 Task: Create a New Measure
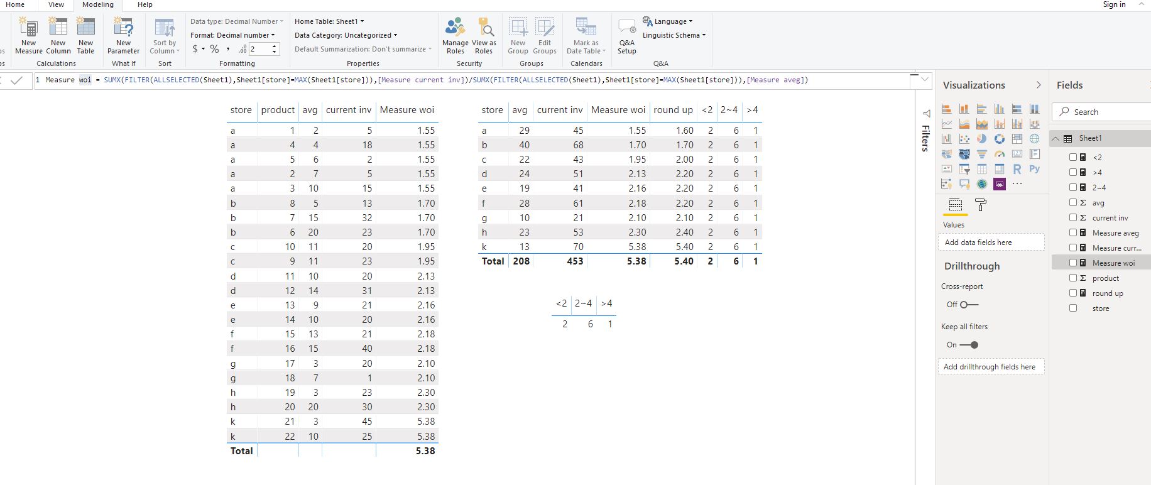[x=28, y=36]
